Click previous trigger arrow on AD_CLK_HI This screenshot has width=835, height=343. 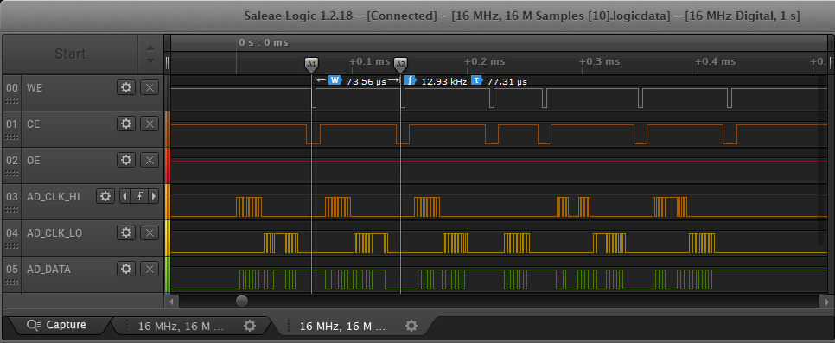click(124, 196)
